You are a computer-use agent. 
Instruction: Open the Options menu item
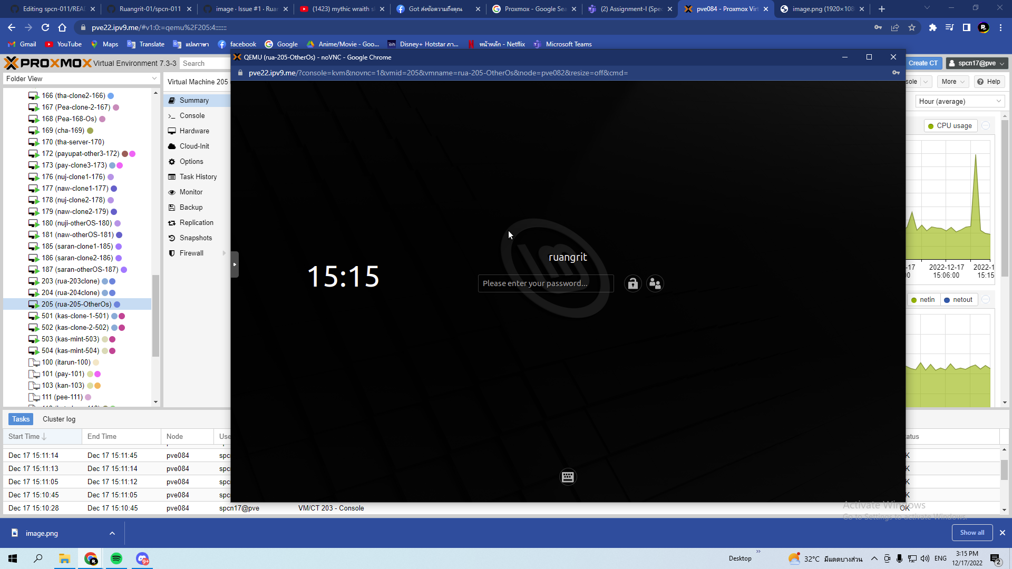point(197,161)
